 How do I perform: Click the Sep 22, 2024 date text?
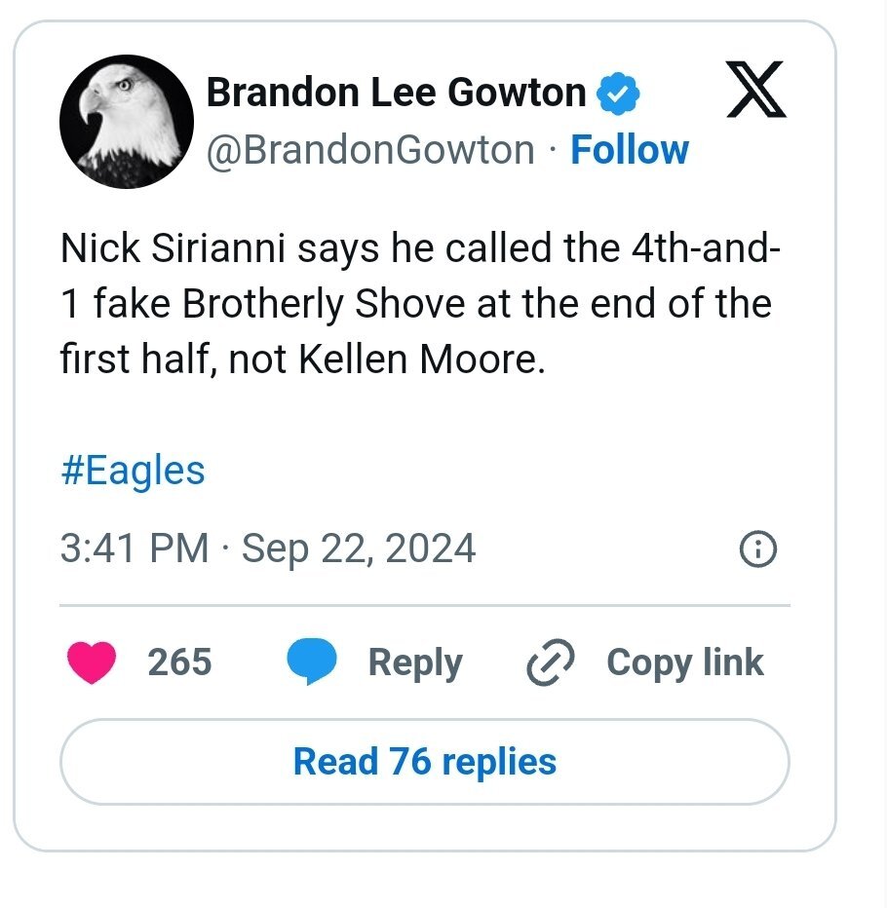pyautogui.click(x=359, y=549)
